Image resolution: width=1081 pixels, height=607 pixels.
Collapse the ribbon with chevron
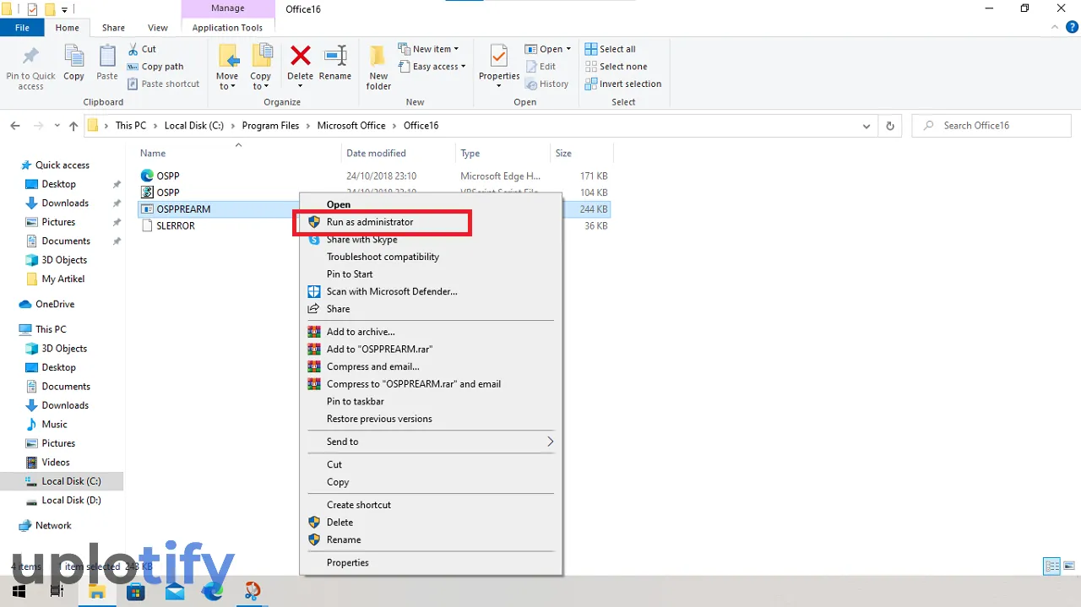[x=1054, y=28]
